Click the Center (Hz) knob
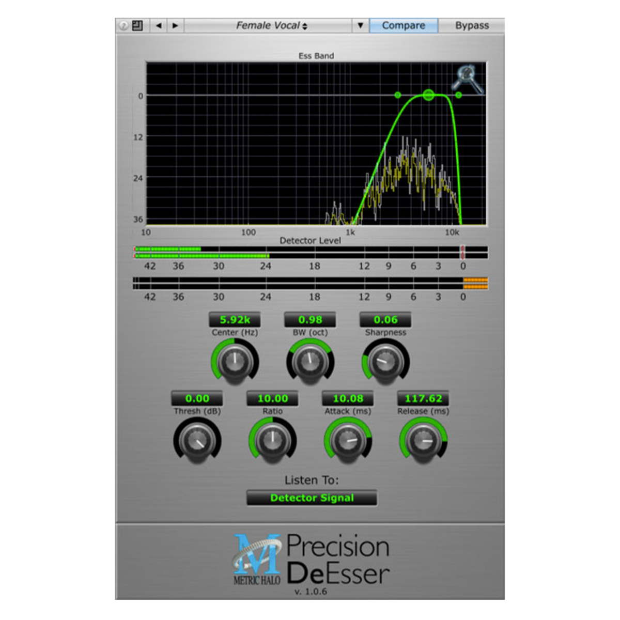This screenshot has height=620, width=620. [235, 361]
